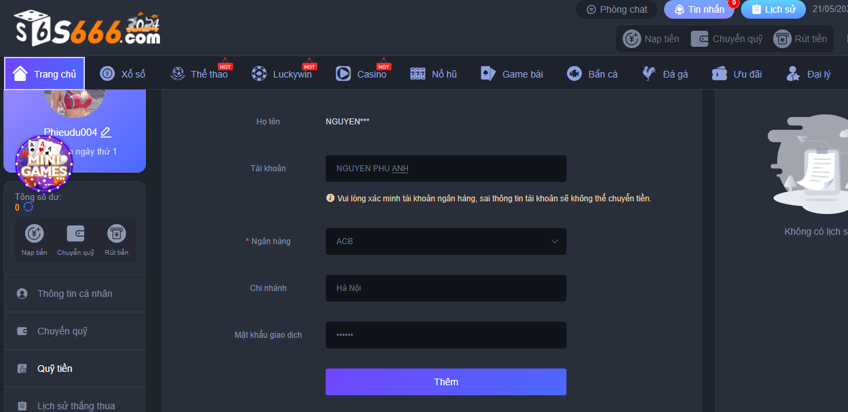Click the Chuyển quỹ wallet icon in the sidebar
The width and height of the screenshot is (848, 412).
(x=76, y=233)
